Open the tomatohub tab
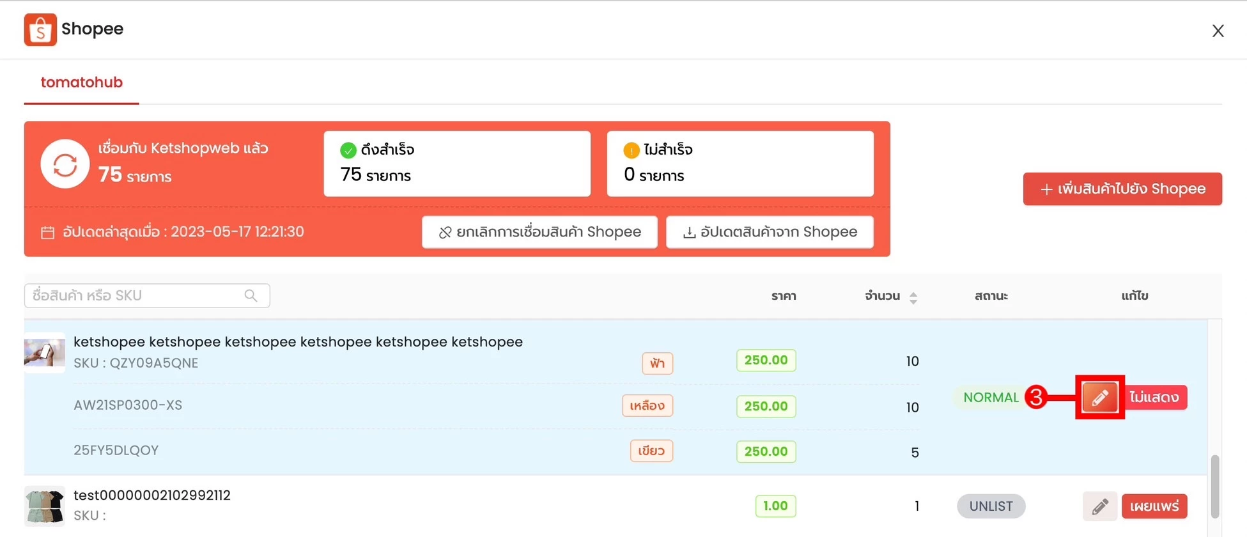Viewport: 1247px width, 537px height. pyautogui.click(x=81, y=82)
